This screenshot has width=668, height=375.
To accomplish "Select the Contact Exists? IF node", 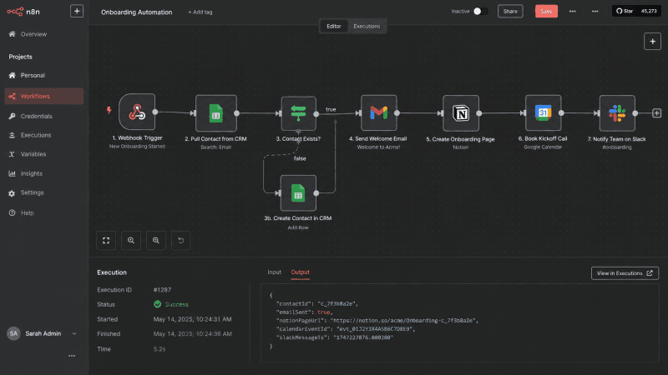I will coord(298,113).
